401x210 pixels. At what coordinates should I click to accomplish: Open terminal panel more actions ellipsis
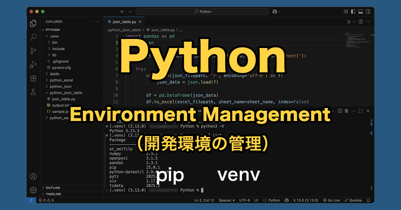pos(354,111)
